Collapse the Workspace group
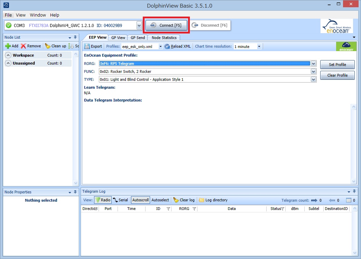361x259 pixels. 8,55
